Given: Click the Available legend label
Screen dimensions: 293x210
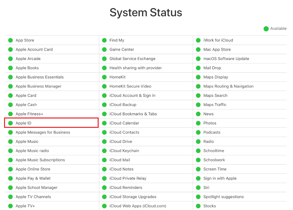Looking at the screenshot, I should pyautogui.click(x=278, y=28).
